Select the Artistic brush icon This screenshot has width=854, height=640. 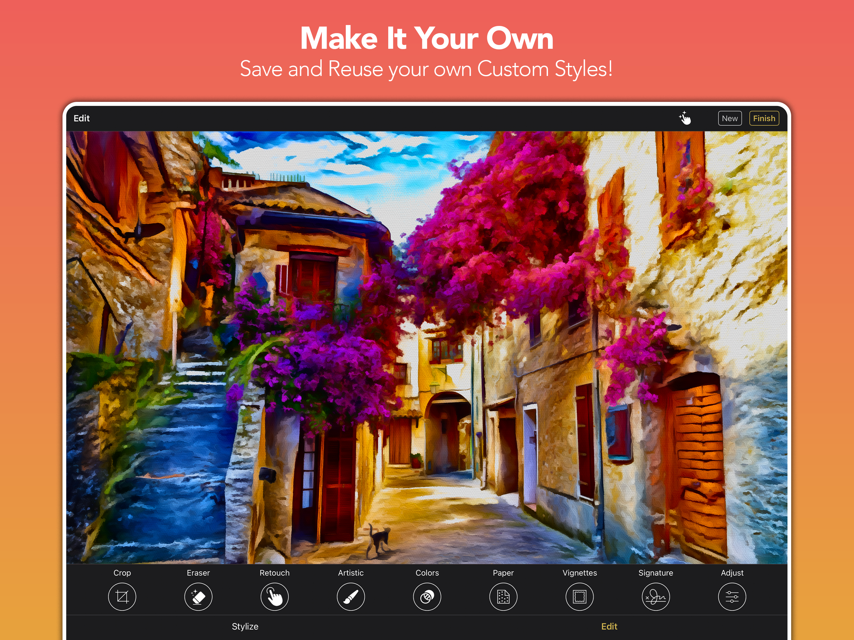pos(350,597)
